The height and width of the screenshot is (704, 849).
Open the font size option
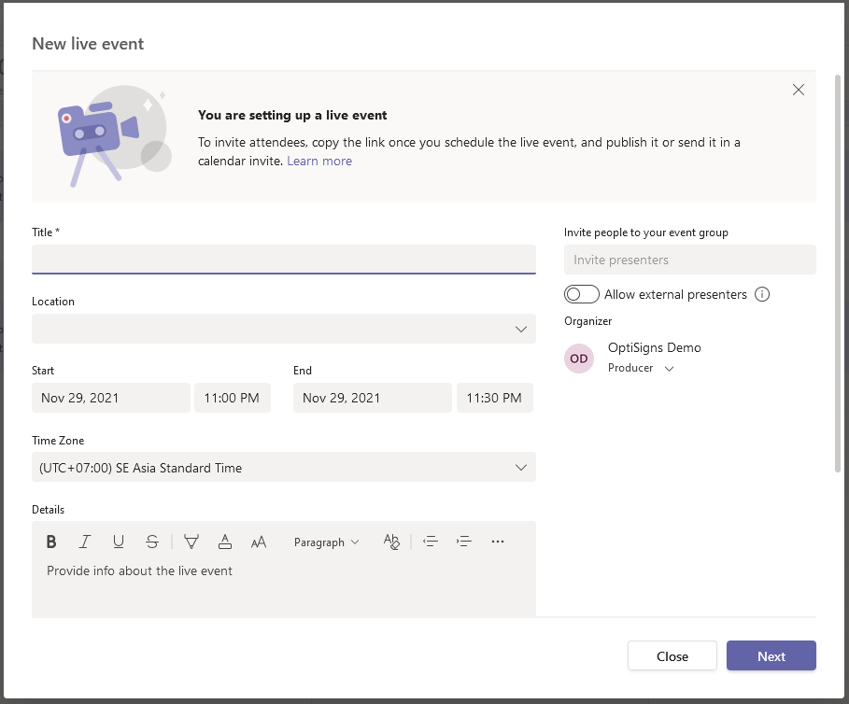(x=259, y=542)
